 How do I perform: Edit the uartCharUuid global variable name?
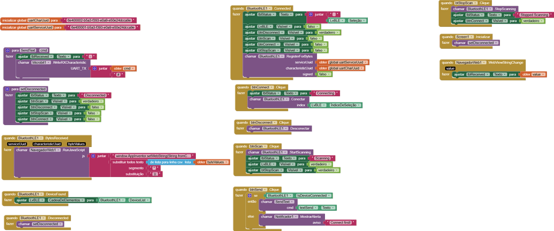39,20
